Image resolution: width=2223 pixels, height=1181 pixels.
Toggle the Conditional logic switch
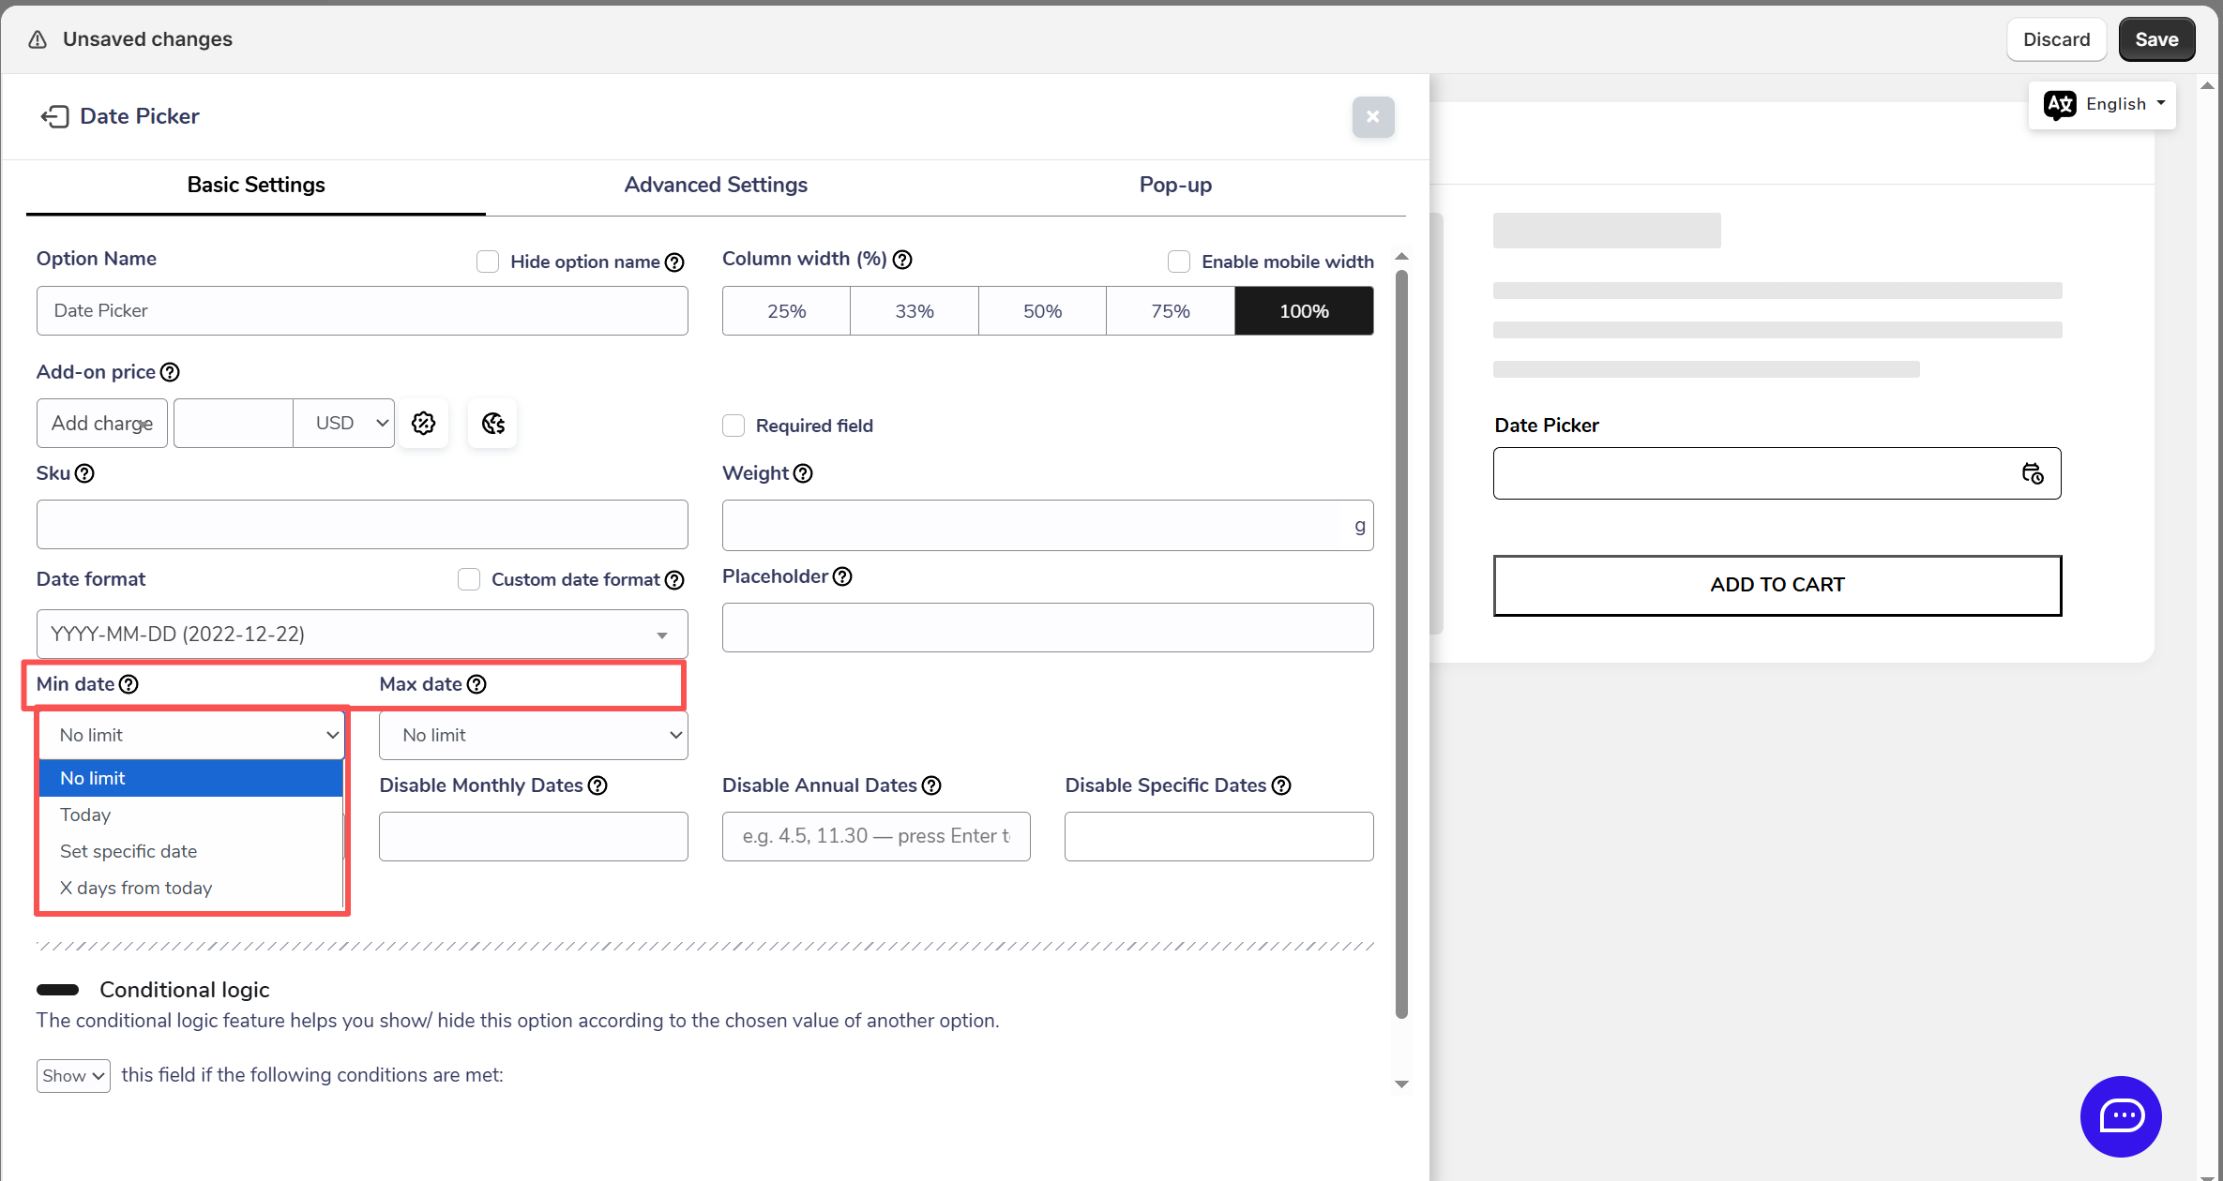(58, 990)
